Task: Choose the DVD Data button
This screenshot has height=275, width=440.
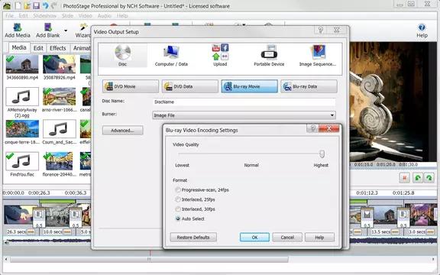Action: 190,86
